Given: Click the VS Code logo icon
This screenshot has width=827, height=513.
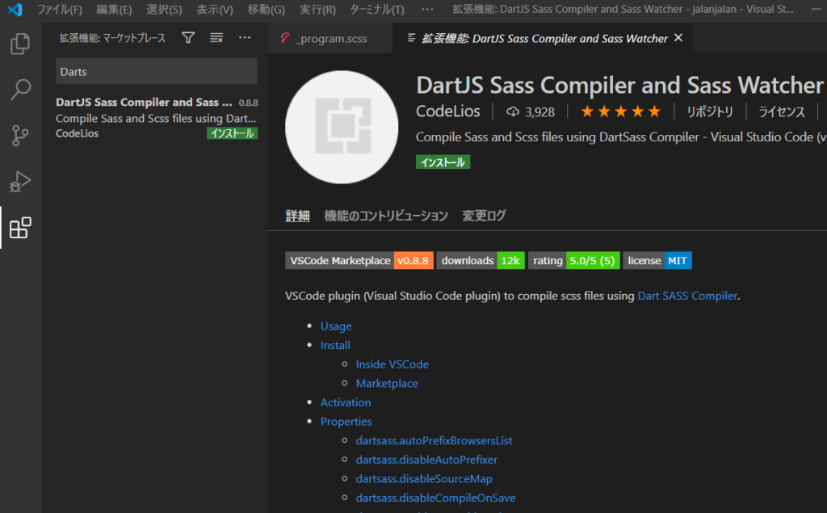Looking at the screenshot, I should coord(15,10).
